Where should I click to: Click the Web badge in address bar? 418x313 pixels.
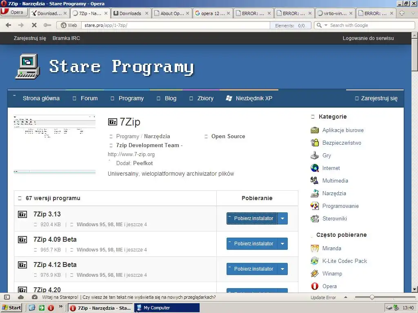point(69,25)
